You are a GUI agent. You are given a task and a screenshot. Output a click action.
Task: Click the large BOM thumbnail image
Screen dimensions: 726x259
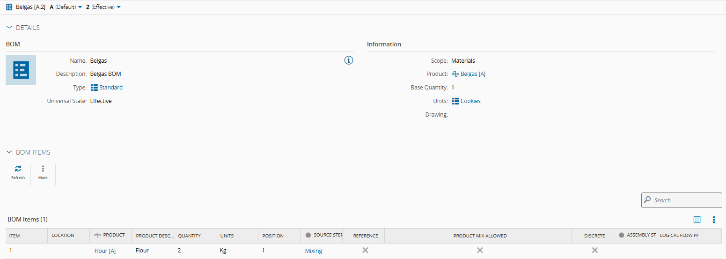(x=21, y=70)
